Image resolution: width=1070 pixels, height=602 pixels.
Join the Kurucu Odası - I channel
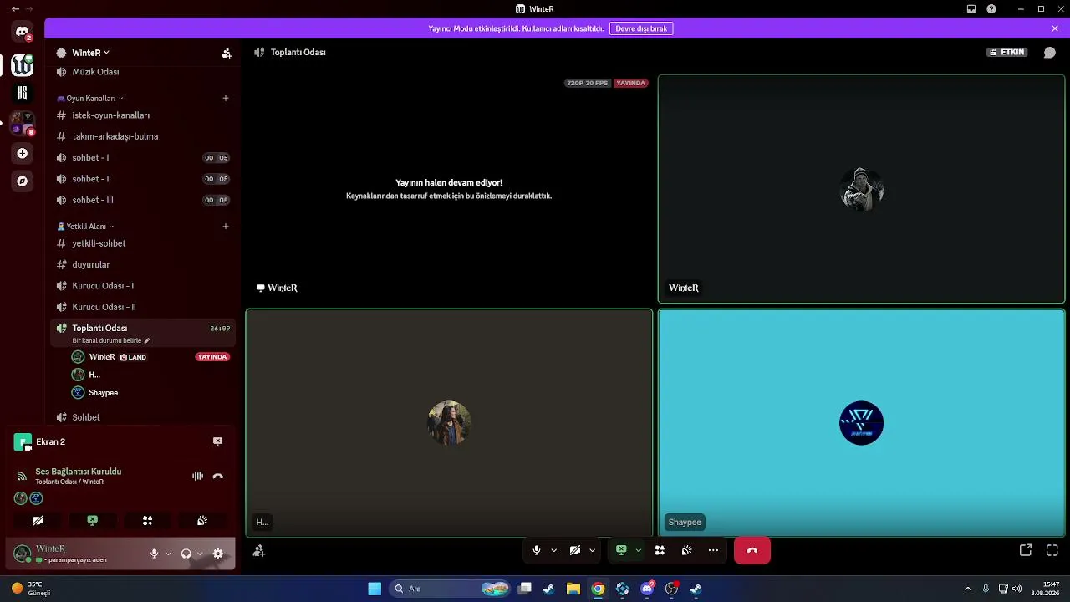(x=142, y=286)
